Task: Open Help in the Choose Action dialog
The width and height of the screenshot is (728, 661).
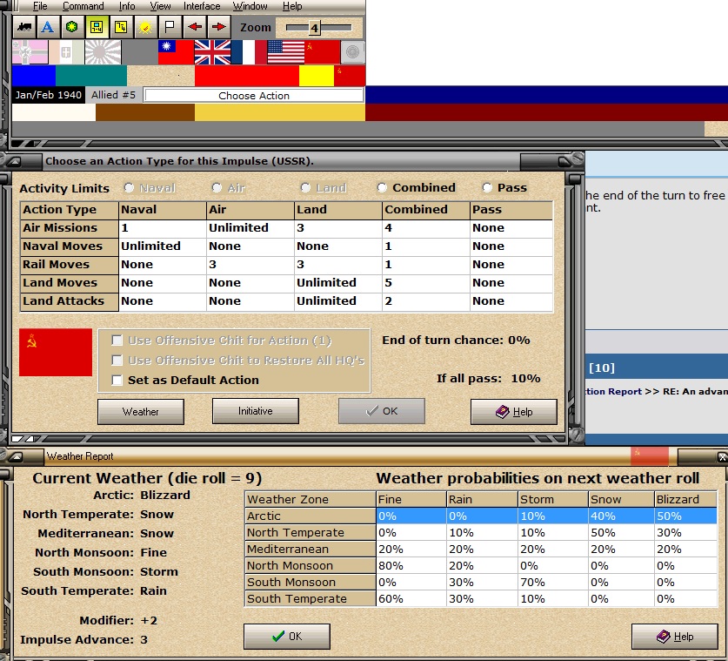Action: click(x=514, y=412)
